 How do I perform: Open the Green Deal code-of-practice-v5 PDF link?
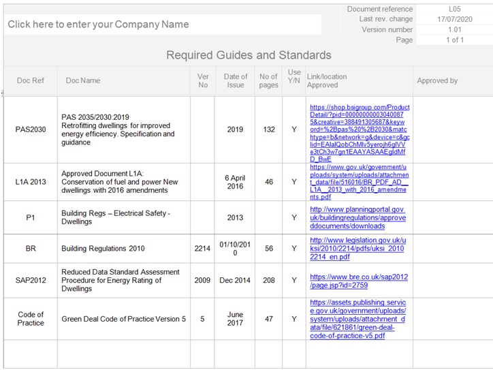(x=357, y=318)
